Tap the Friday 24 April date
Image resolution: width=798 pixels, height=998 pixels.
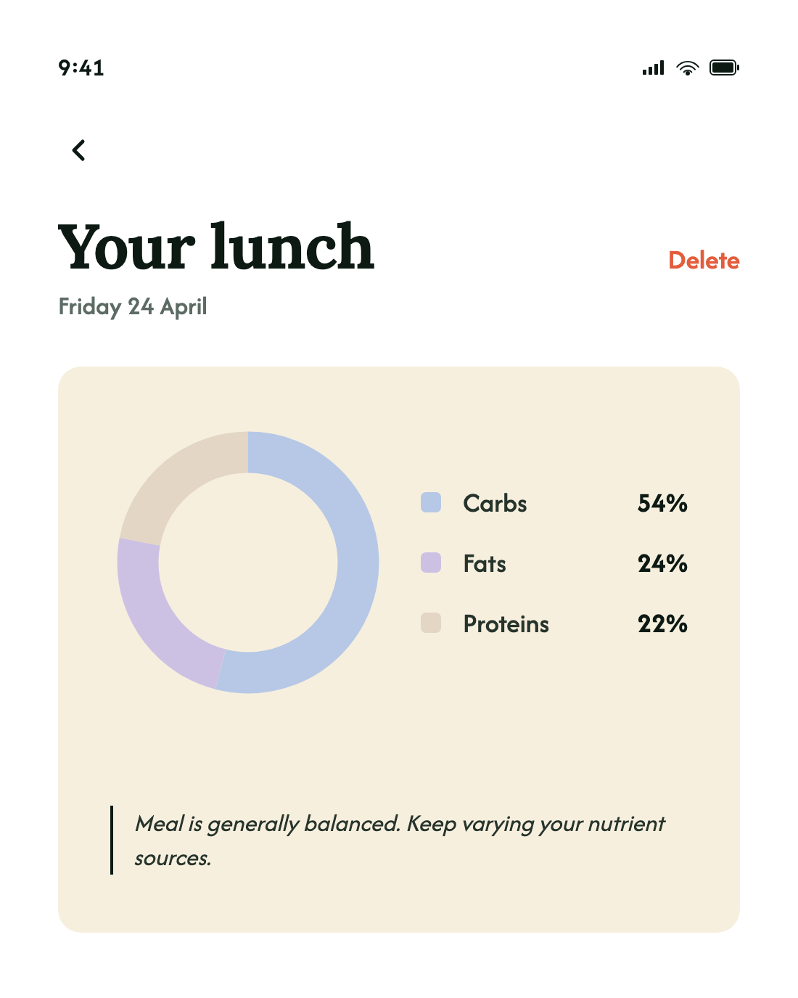tap(133, 306)
